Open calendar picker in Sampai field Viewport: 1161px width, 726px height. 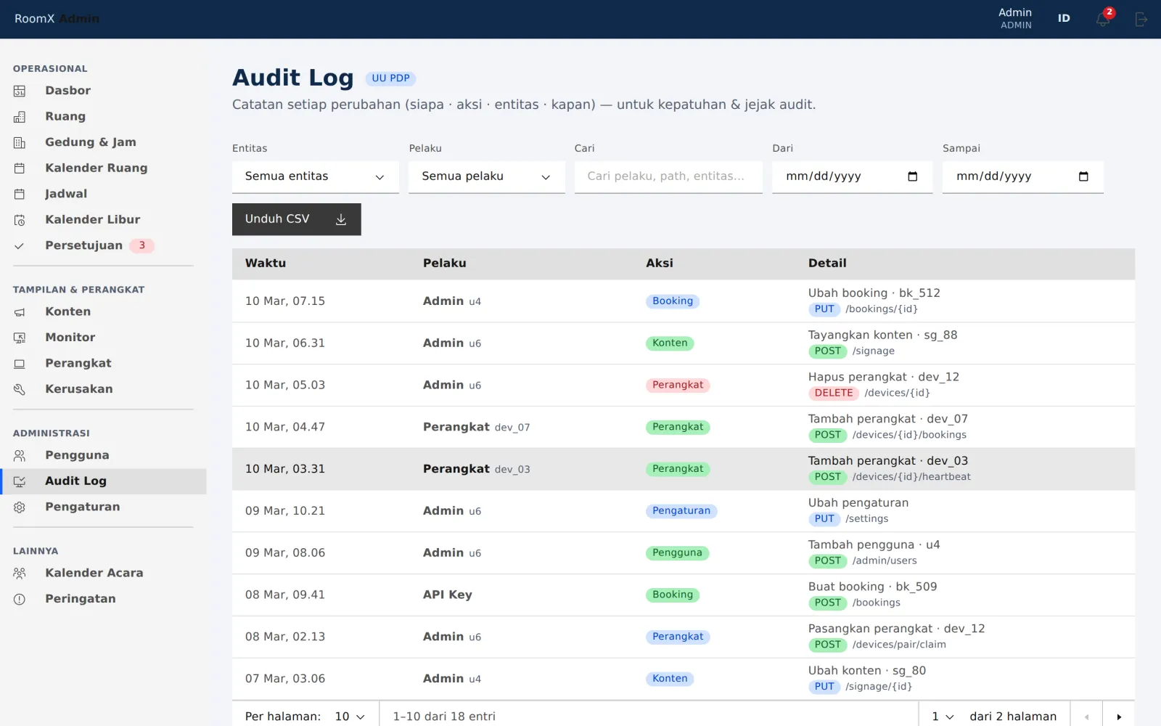point(1083,176)
